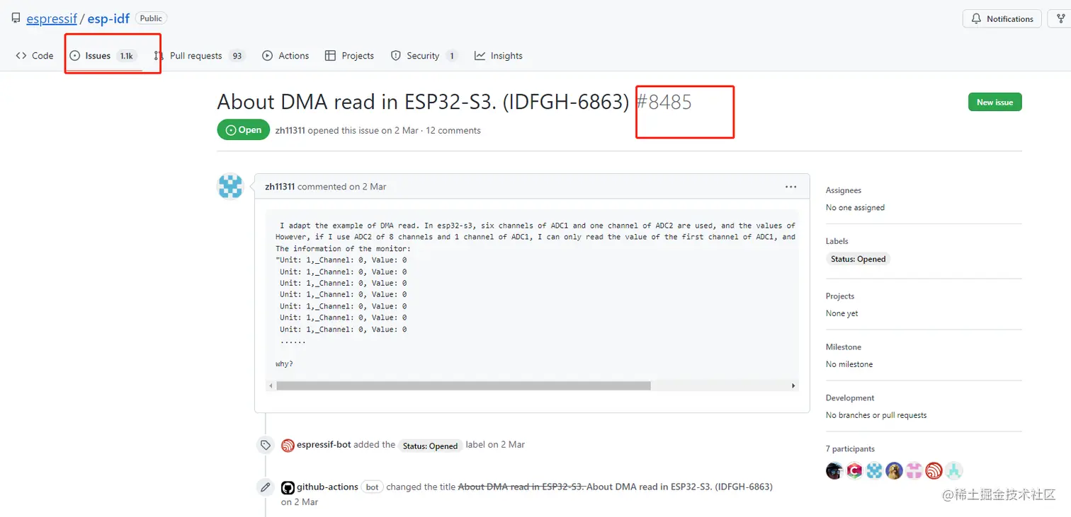Open the Projects tab
Viewport: 1071px width, 517px height.
point(349,56)
